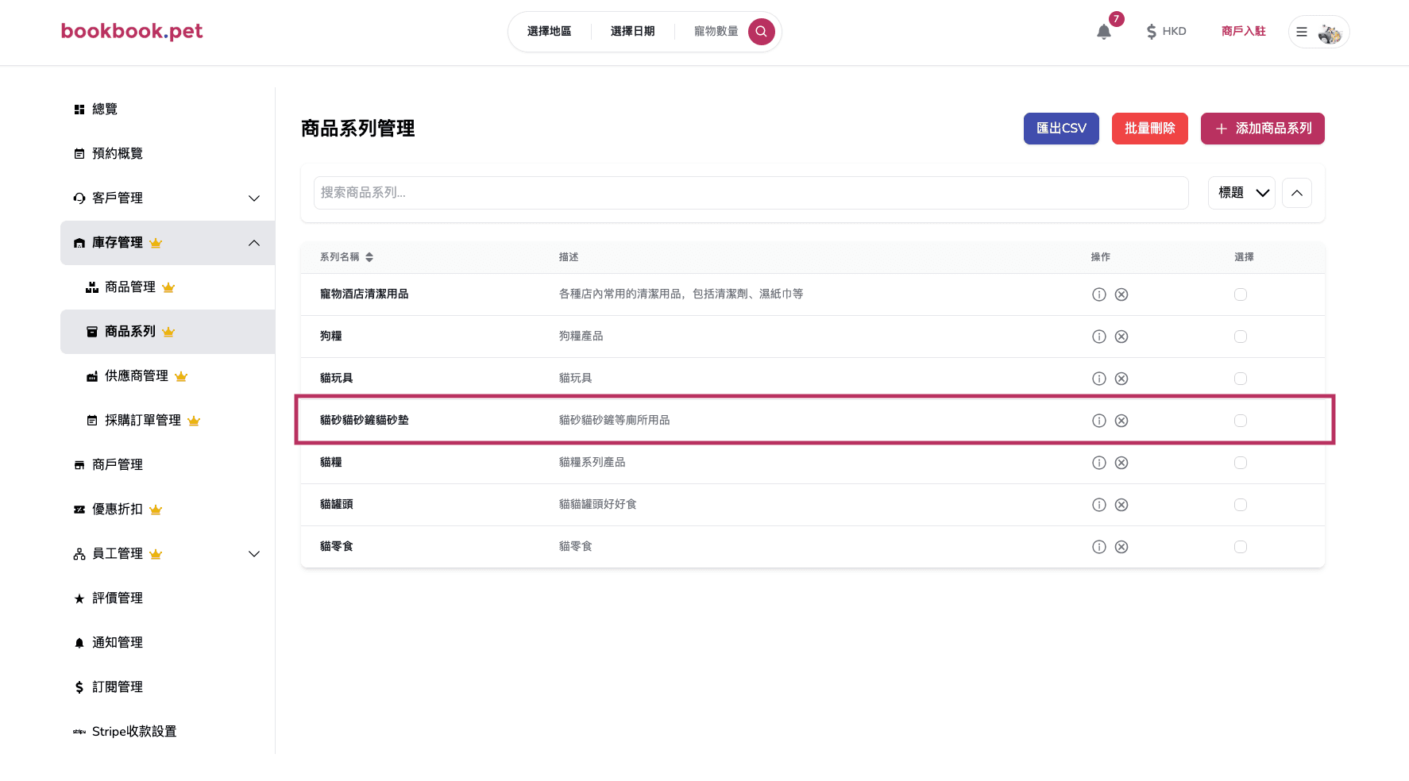Image resolution: width=1409 pixels, height=781 pixels.
Task: View info for 貓糧 row
Action: [x=1098, y=463]
